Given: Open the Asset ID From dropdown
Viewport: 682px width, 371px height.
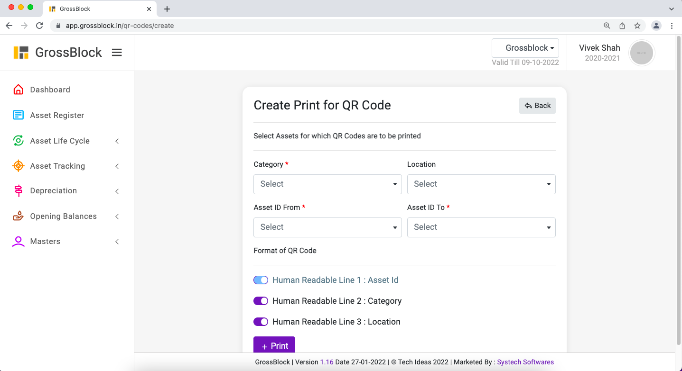Looking at the screenshot, I should click(327, 227).
